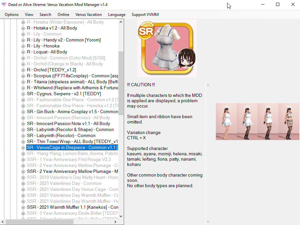Select SR - Labyrinth (Recolor) - Common
This screenshot has height=225, width=300.
[61, 135]
